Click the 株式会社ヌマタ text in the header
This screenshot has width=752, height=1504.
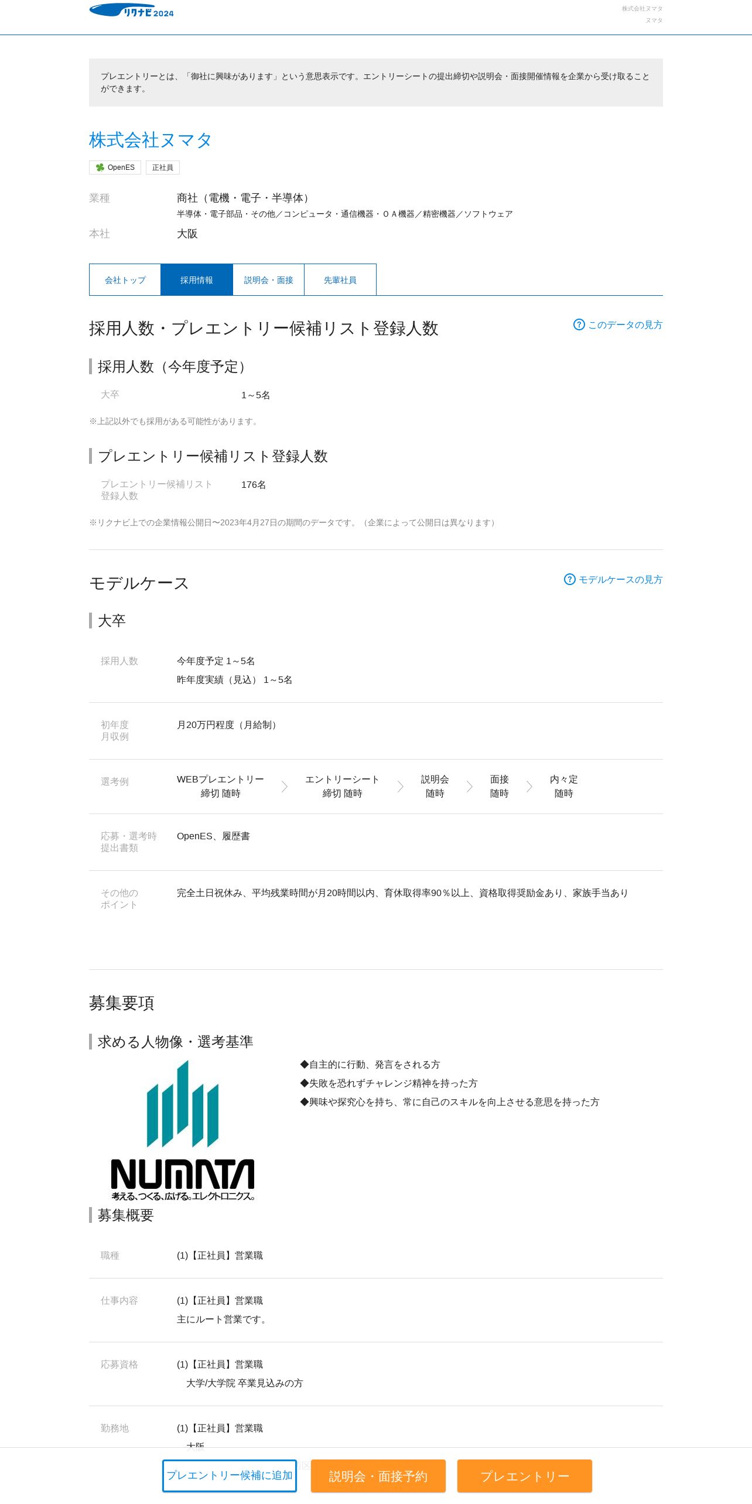pos(642,9)
